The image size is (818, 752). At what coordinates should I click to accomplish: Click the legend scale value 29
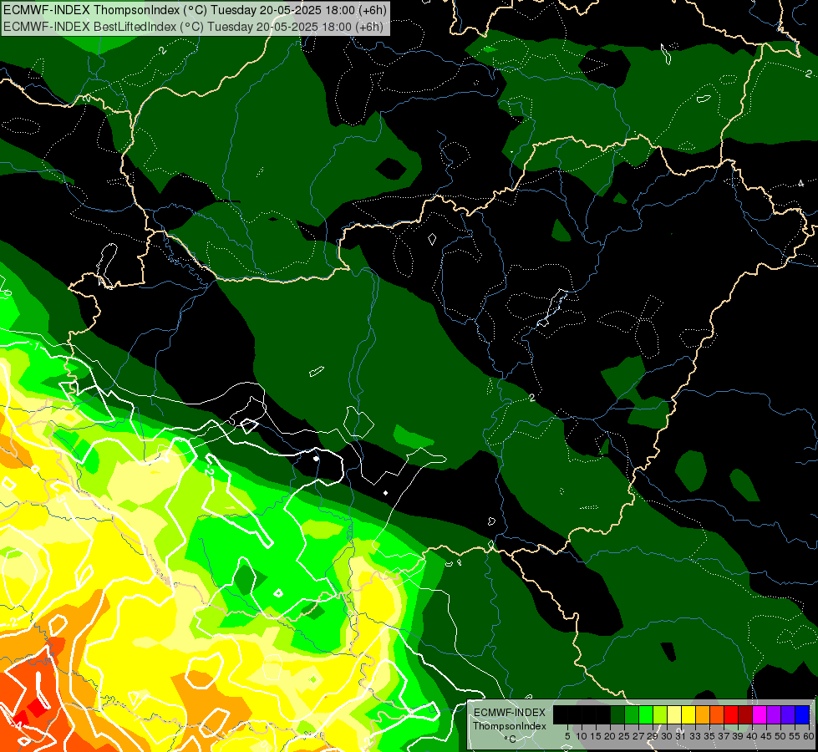[653, 736]
